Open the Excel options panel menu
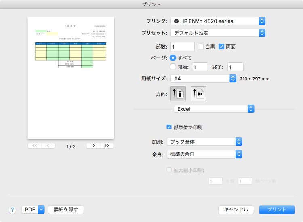 coord(214,109)
